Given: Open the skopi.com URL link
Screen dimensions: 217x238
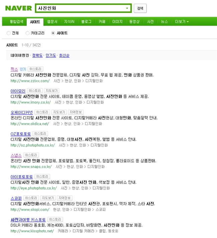Looking at the screenshot, I should (x=30, y=210).
